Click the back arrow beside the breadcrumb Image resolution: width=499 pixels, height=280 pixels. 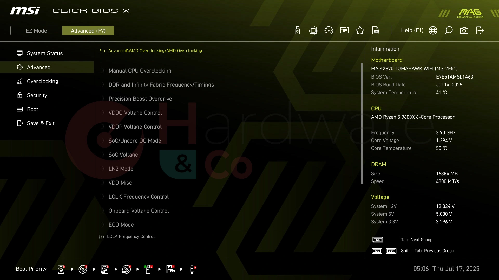(102, 51)
